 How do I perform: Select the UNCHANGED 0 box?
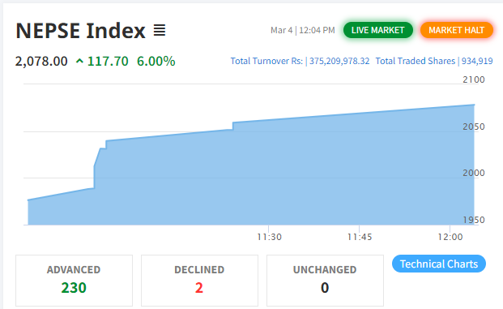[x=325, y=281]
